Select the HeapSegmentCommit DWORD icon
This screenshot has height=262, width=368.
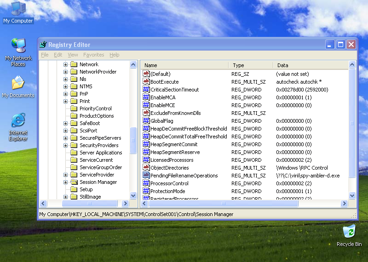pyautogui.click(x=146, y=144)
